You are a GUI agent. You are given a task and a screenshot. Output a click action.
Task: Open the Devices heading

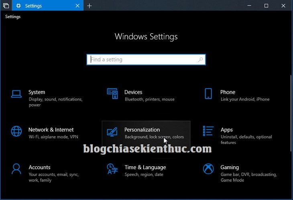point(133,92)
